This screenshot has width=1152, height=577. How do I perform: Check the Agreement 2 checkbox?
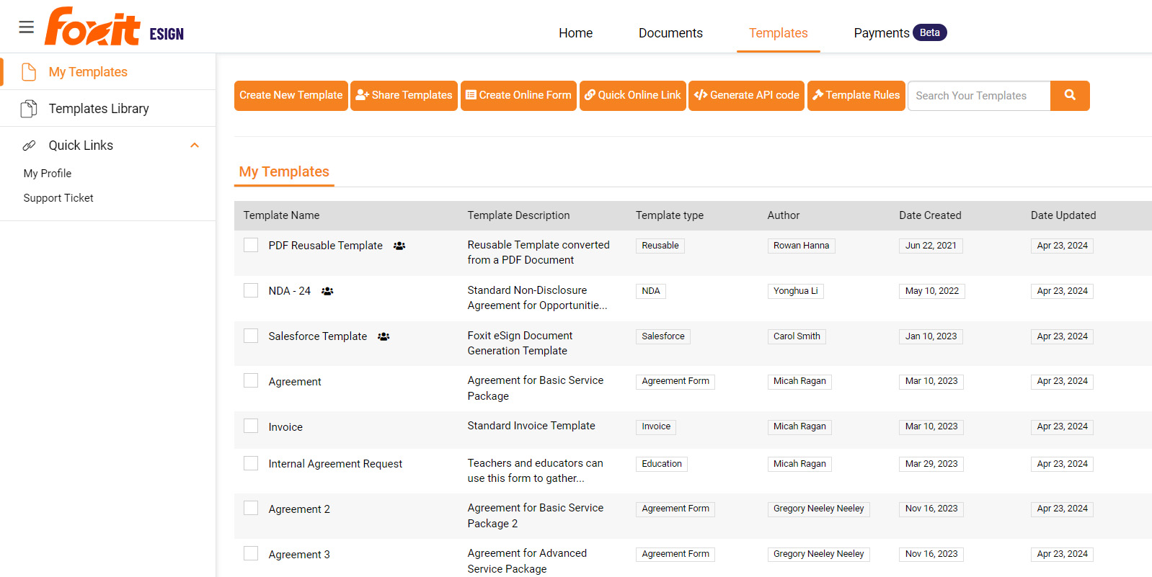tap(251, 508)
